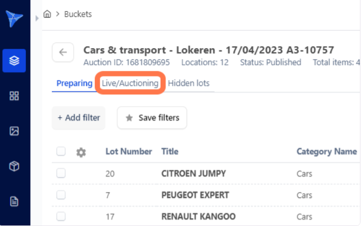Open the grid dashboard sidebar icon

click(x=14, y=96)
